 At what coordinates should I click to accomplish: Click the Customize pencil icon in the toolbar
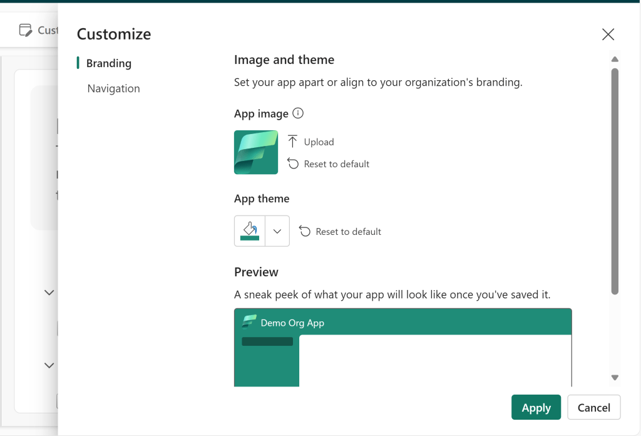[25, 29]
